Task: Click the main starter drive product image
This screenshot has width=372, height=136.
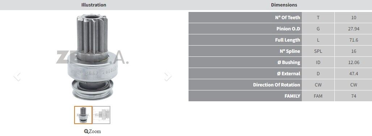Action: tap(93, 57)
